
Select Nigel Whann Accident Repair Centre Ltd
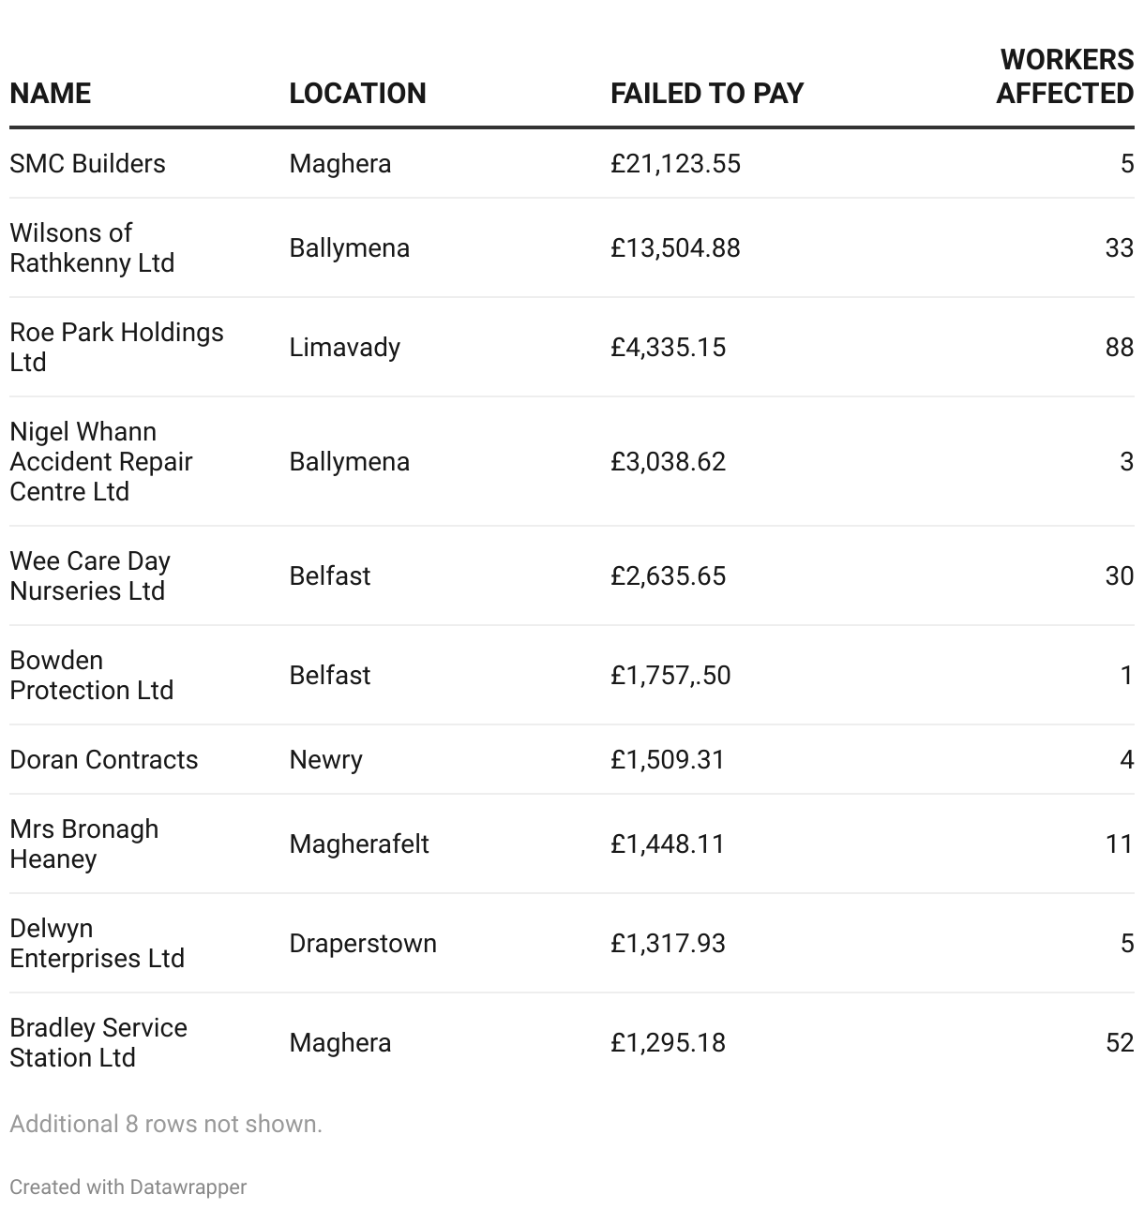pyautogui.click(x=100, y=462)
